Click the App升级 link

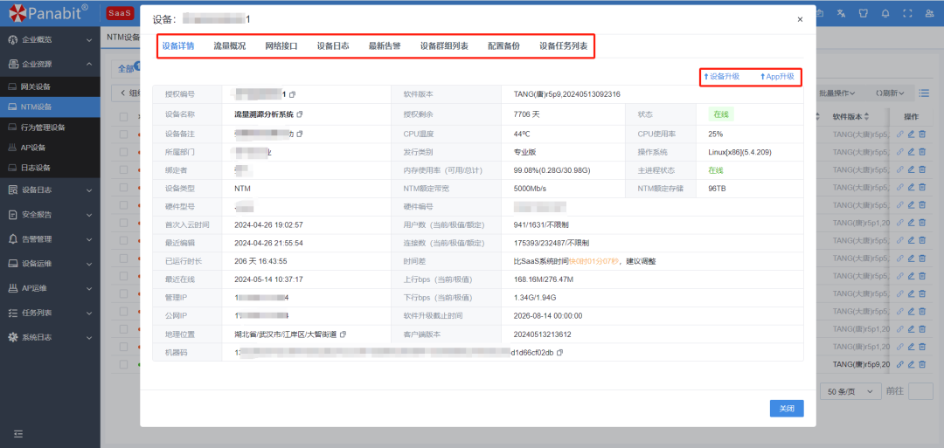(x=777, y=77)
